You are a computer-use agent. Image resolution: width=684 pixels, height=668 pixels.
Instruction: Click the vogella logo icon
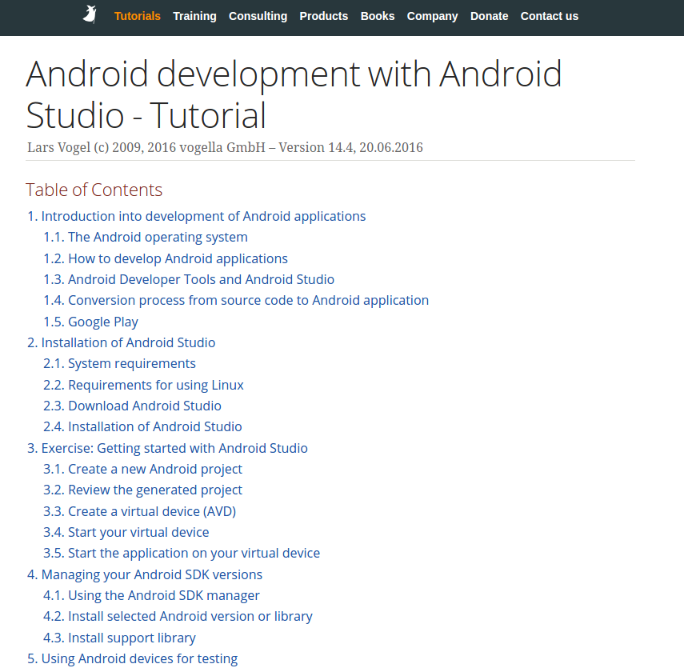pyautogui.click(x=90, y=15)
